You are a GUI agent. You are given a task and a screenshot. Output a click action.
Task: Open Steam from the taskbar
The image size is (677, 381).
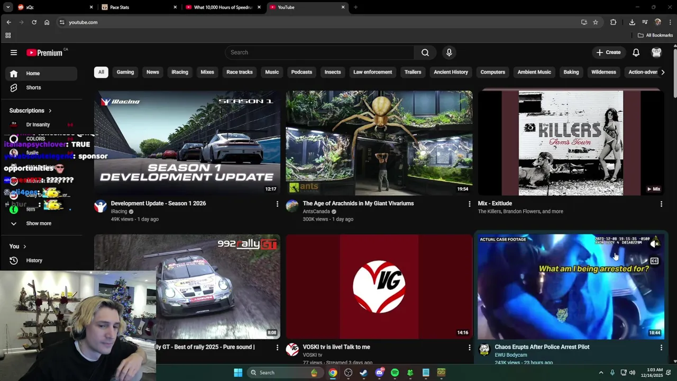[x=363, y=373]
